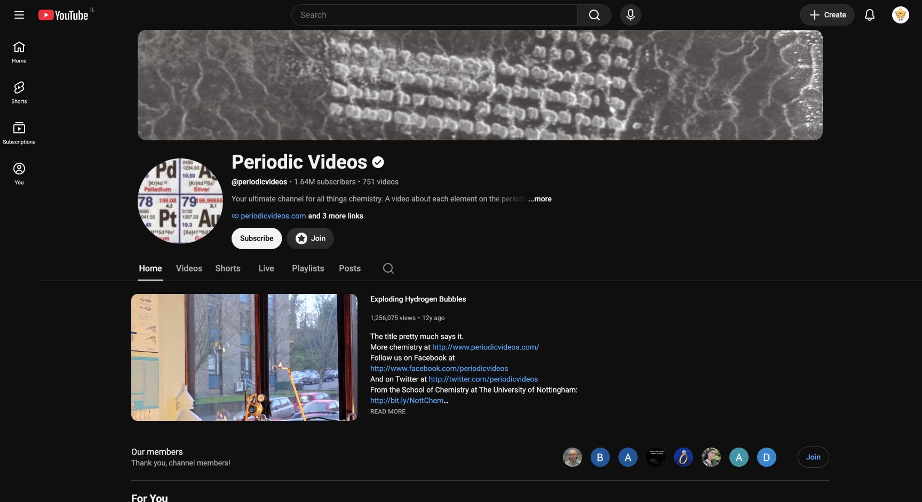Open the Playlists tab

[x=308, y=268]
